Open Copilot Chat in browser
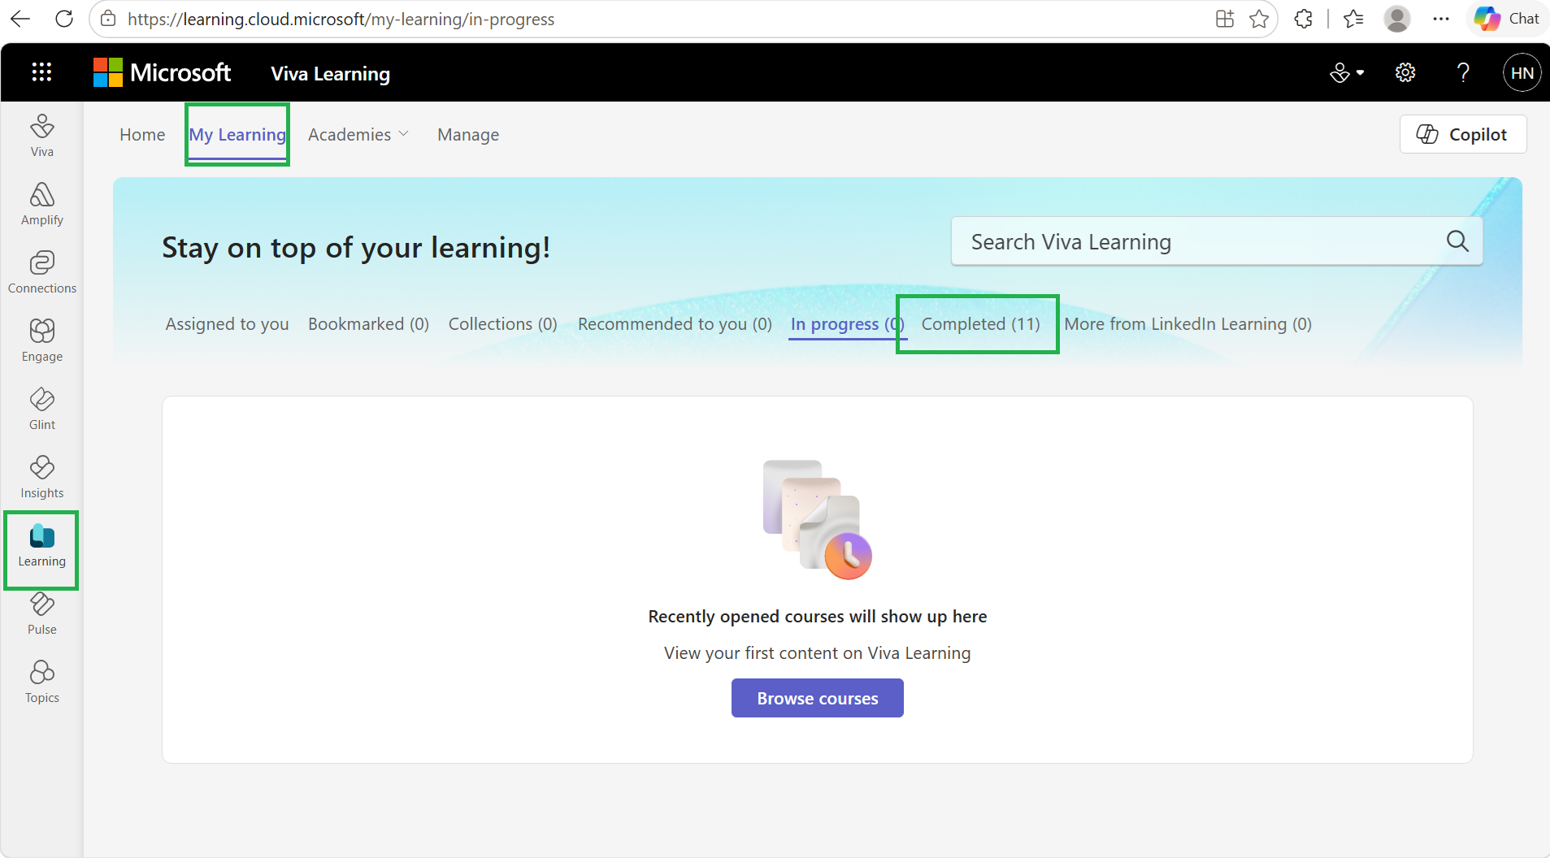The image size is (1550, 858). (x=1507, y=19)
